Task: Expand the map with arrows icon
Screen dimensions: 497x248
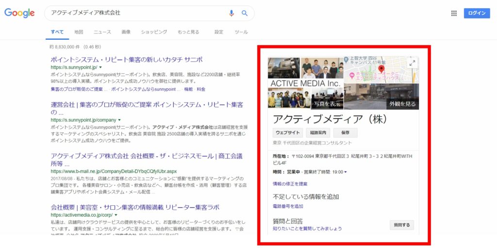Action: 412,63
